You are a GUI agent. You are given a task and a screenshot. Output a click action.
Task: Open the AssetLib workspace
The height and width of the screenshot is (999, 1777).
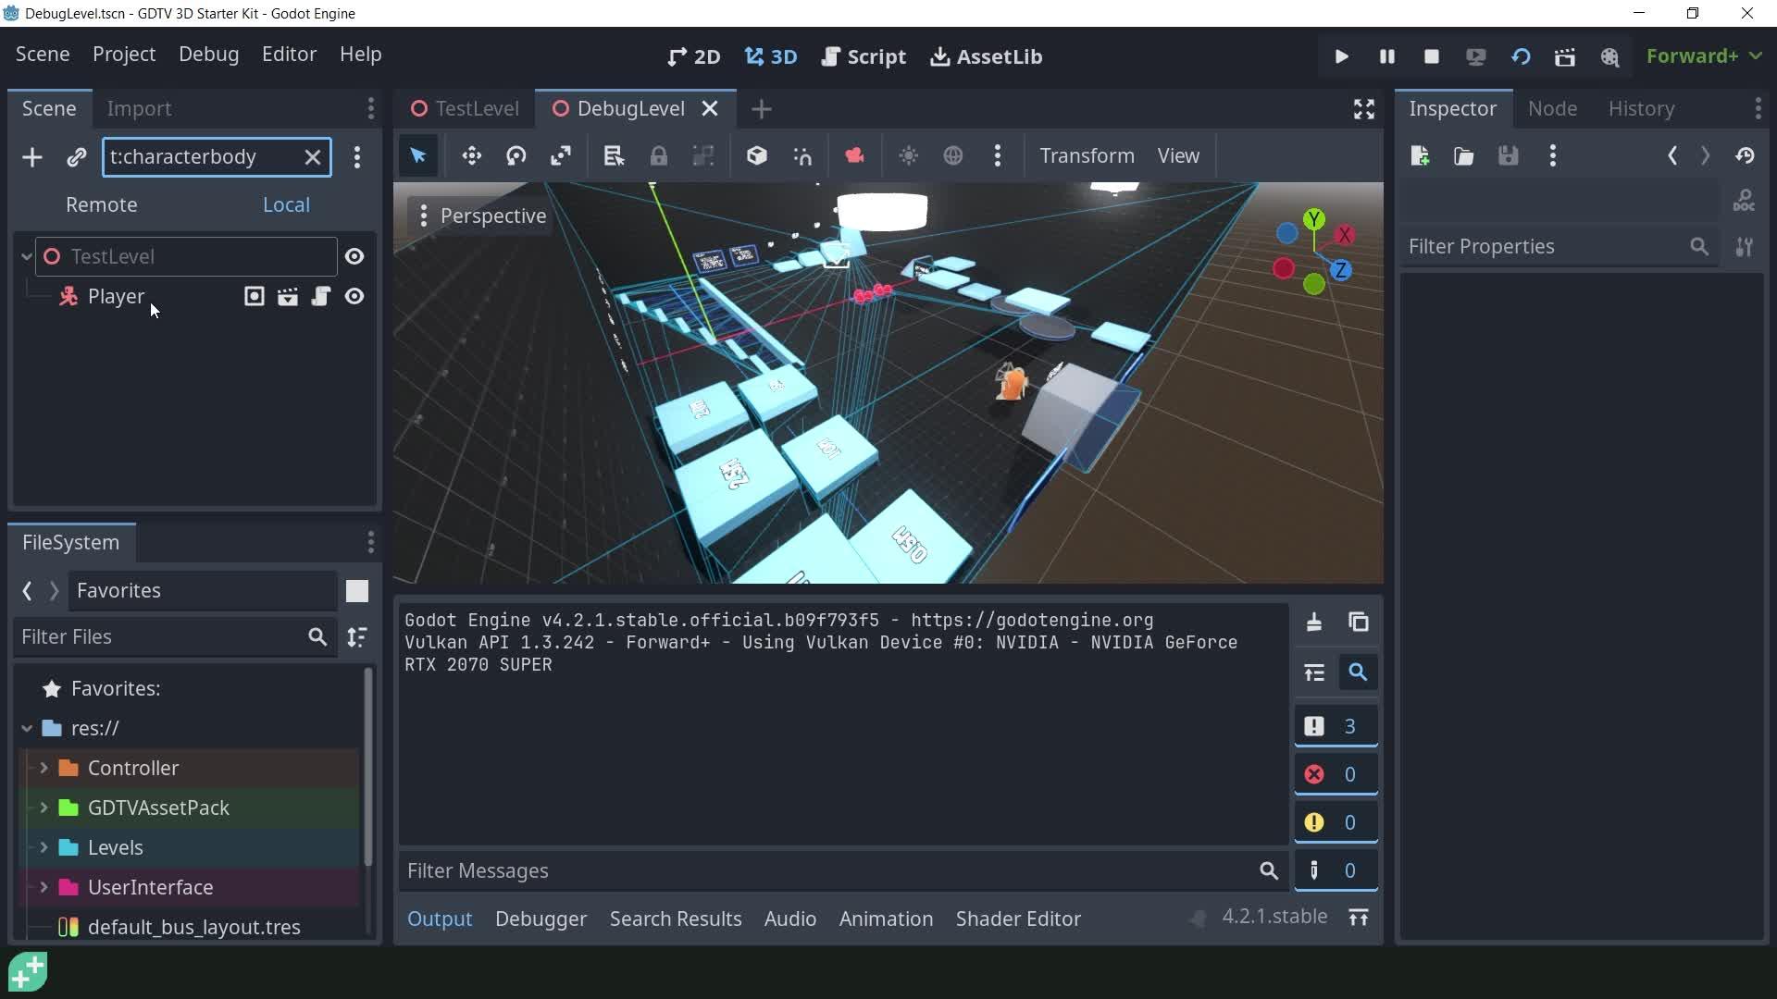click(987, 56)
